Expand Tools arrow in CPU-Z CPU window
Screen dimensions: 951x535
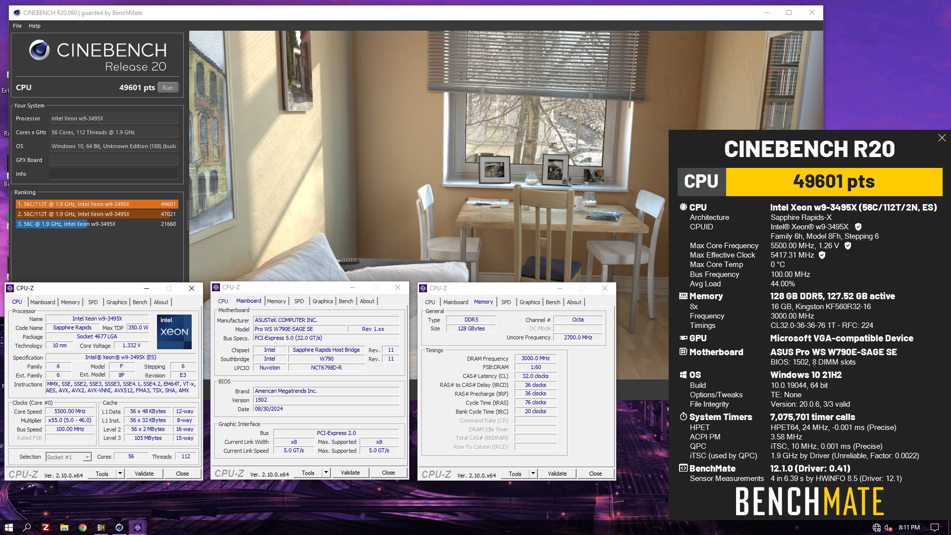(x=119, y=474)
